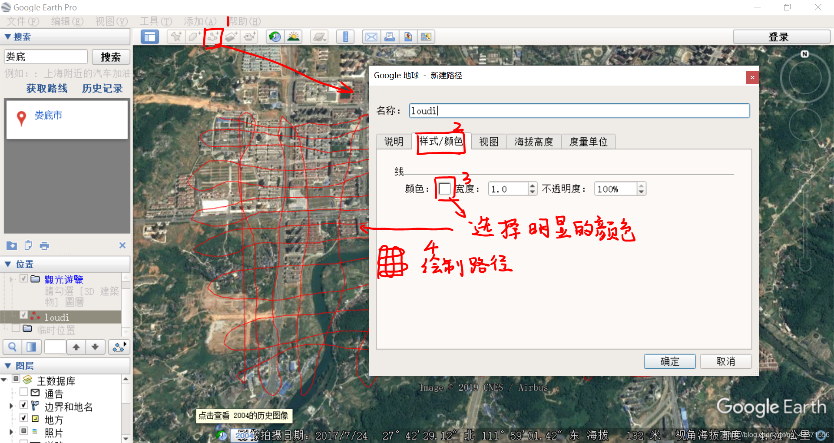
Task: Collapse the 主数据库 tree node
Action: pyautogui.click(x=4, y=380)
